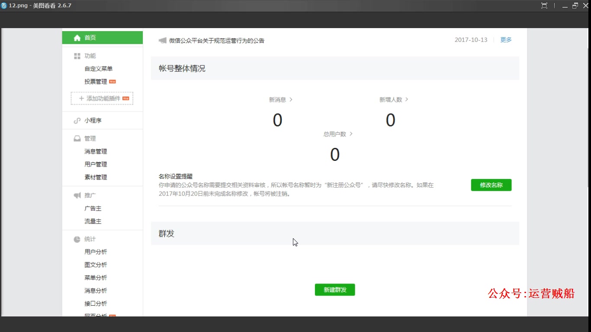Open 用户管理 in the sidebar
The image size is (591, 332).
tap(96, 164)
